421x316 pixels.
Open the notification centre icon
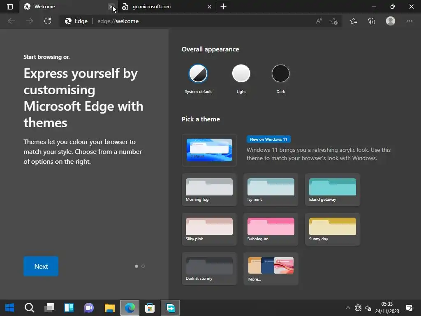(409, 308)
